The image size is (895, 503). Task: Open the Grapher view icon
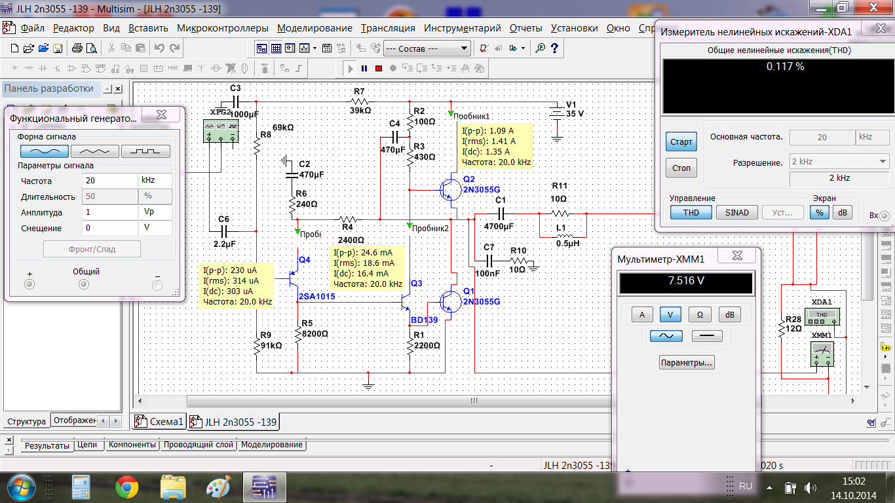(x=305, y=48)
